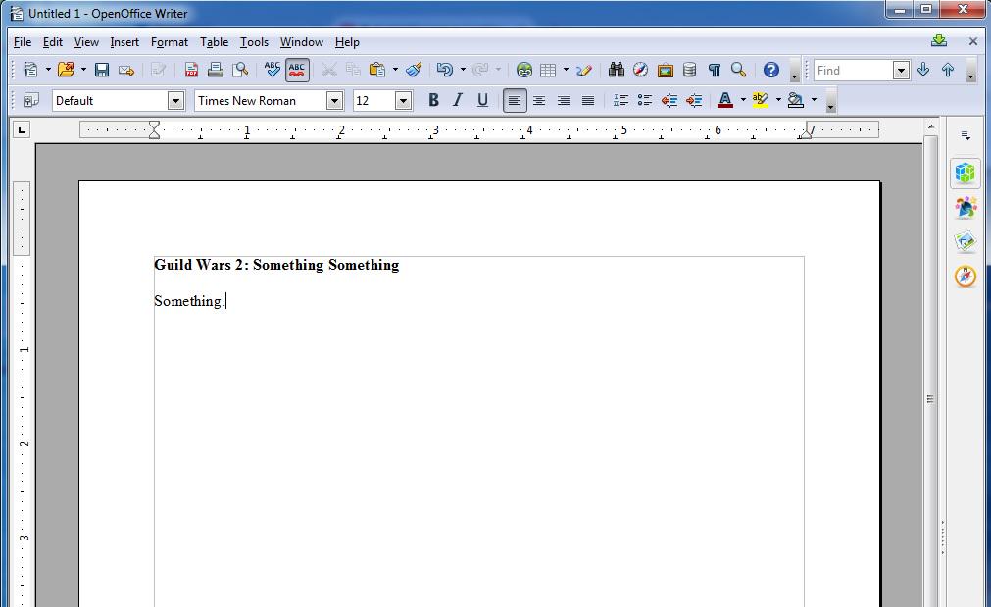Expand Undo history dropdown arrow

click(x=463, y=70)
